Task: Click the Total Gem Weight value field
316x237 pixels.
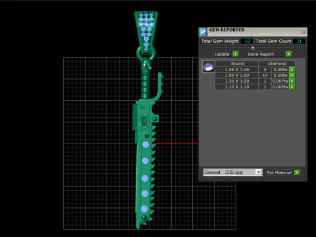Action: [247, 41]
